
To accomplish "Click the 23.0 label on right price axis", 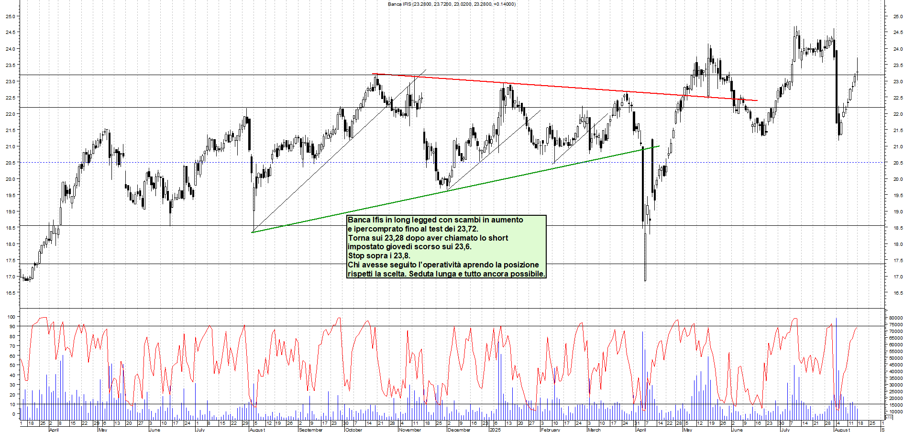I will click(897, 81).
